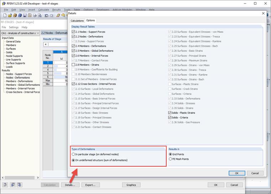Click the New document icon in RFEM toolbar

[x=5, y=15]
